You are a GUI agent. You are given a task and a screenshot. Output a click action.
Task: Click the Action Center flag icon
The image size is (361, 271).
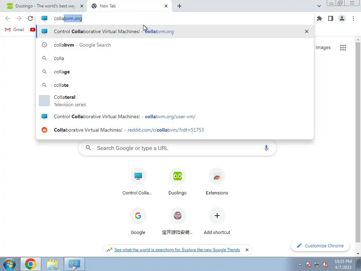(308, 264)
